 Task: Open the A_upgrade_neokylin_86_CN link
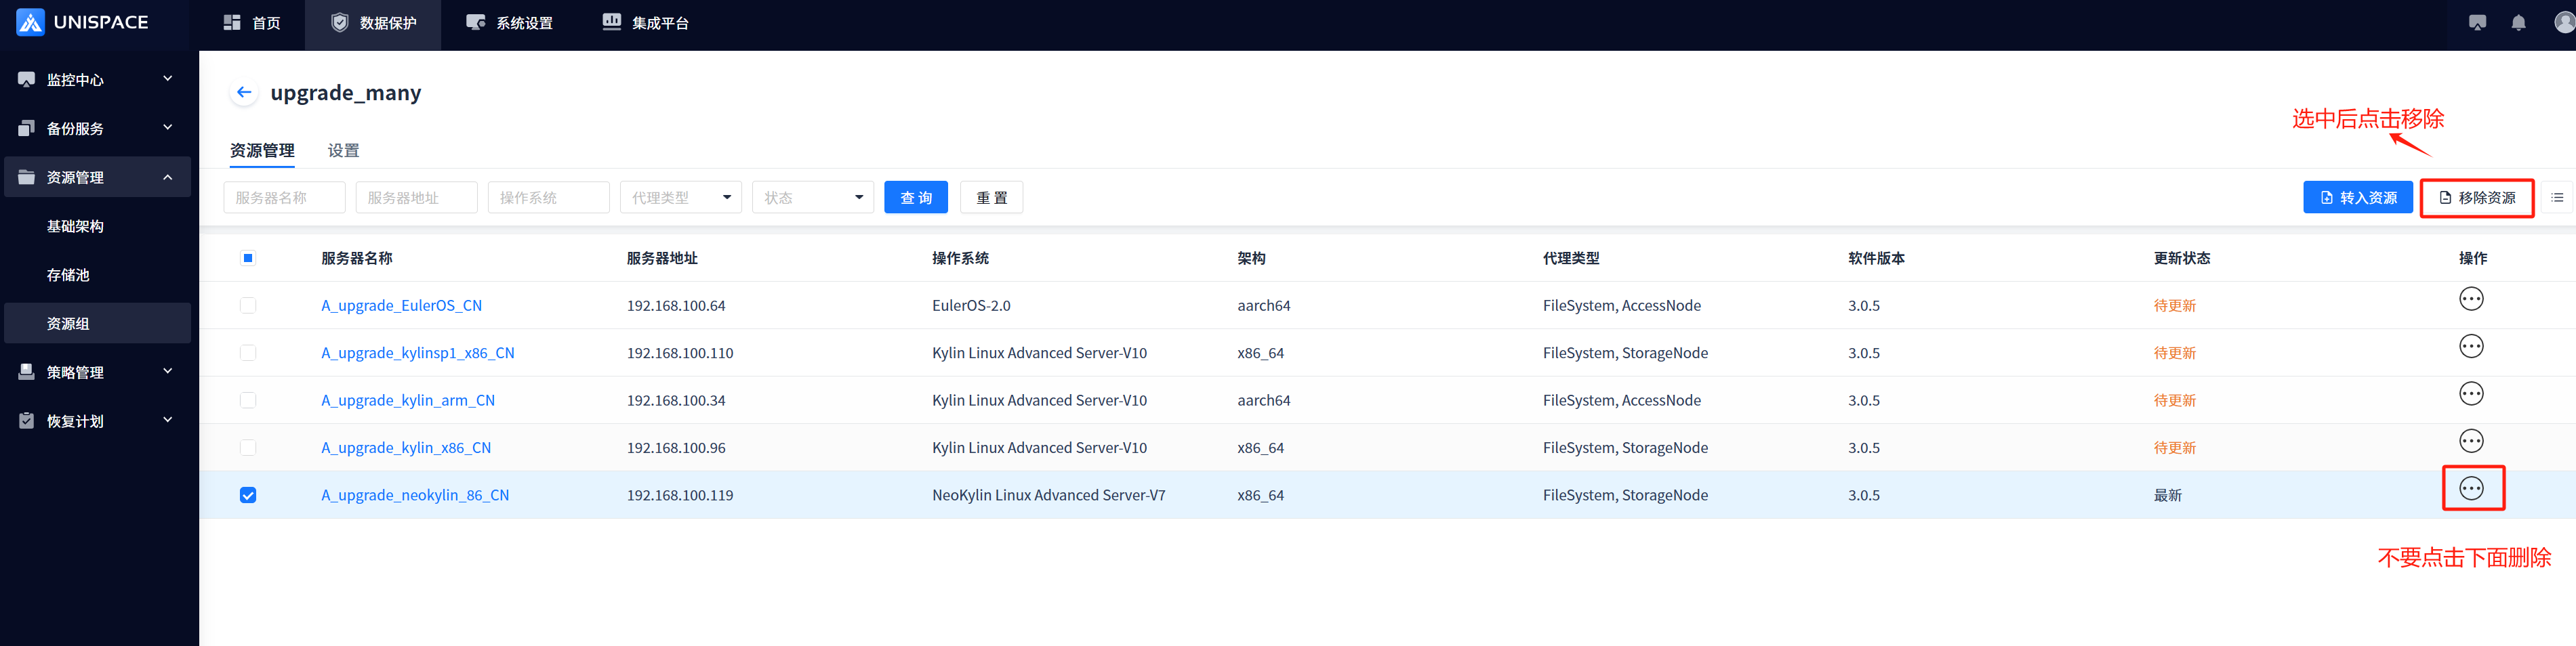415,495
